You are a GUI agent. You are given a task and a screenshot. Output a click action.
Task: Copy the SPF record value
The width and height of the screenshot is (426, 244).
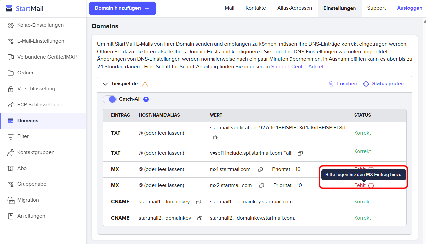pos(300,153)
